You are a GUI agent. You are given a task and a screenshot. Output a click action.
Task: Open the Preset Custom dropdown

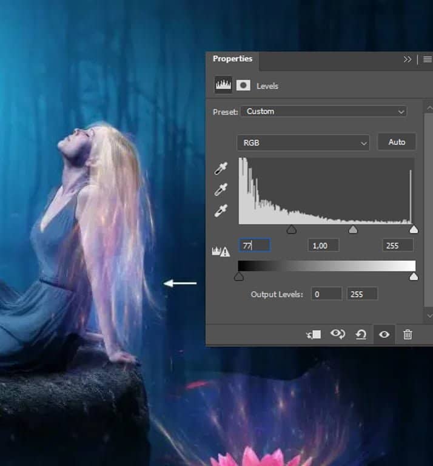(323, 112)
